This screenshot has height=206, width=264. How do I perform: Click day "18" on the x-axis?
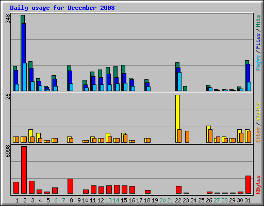pyautogui.click(x=147, y=200)
